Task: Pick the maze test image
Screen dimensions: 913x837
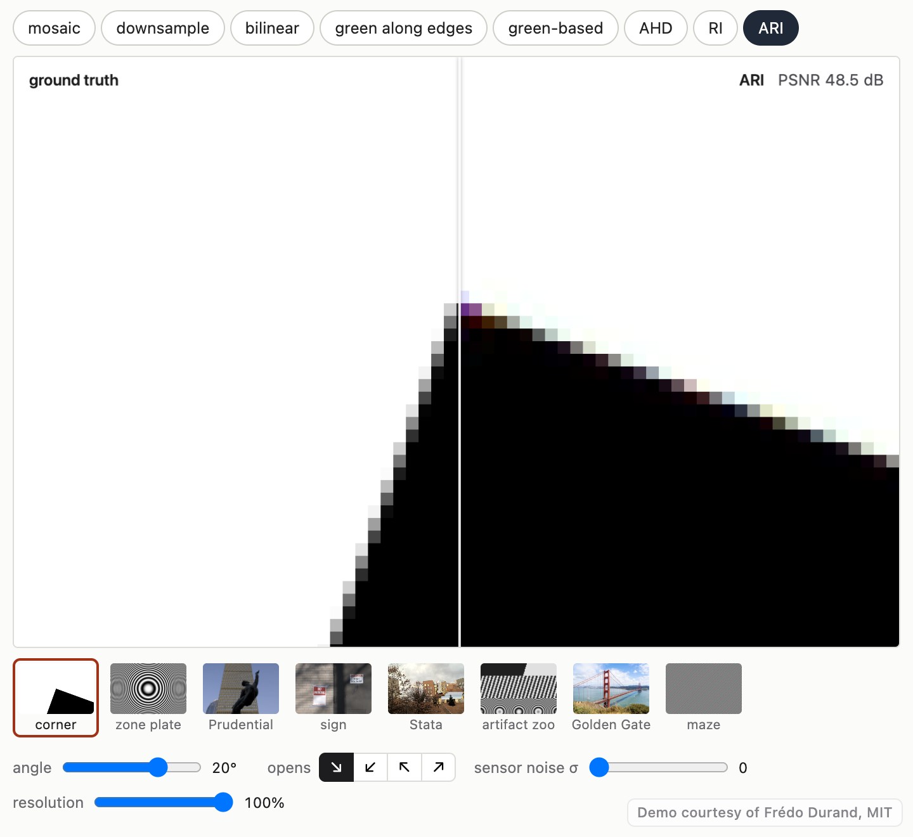Action: [704, 697]
